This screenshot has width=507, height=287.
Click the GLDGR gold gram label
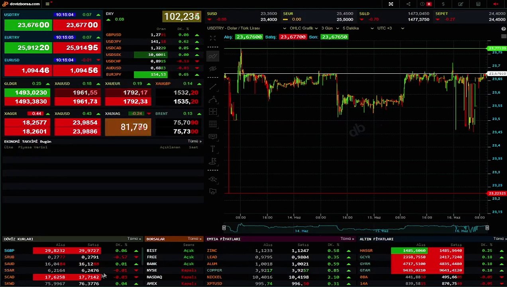coord(10,84)
